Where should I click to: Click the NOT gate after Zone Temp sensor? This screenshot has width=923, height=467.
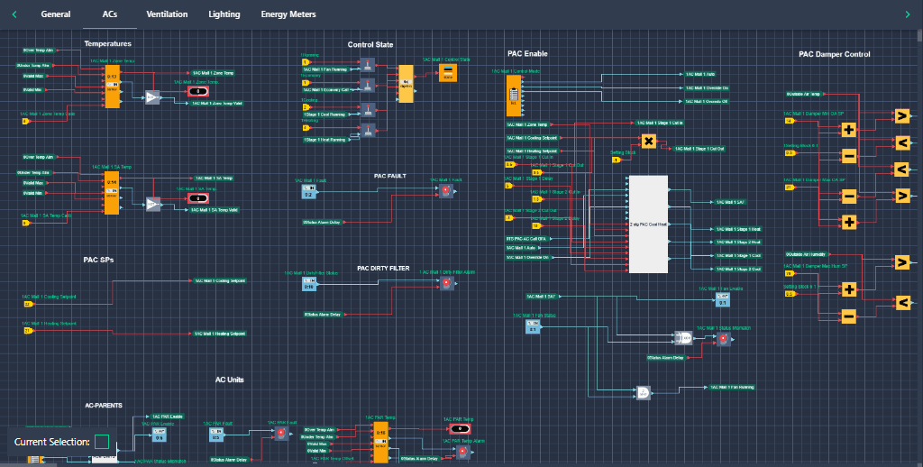[152, 97]
